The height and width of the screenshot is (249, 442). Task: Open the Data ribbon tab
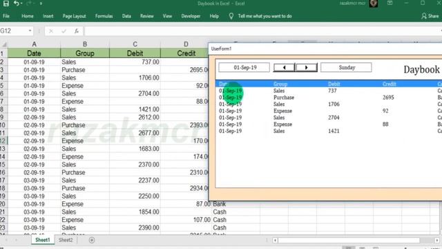coord(126,16)
